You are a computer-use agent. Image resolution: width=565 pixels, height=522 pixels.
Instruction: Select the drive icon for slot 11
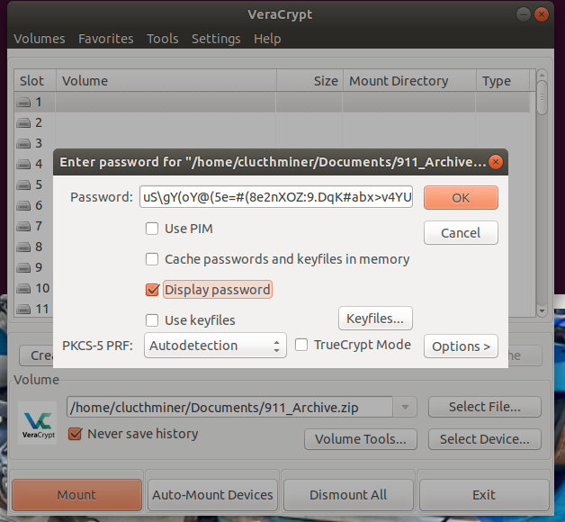tap(23, 309)
